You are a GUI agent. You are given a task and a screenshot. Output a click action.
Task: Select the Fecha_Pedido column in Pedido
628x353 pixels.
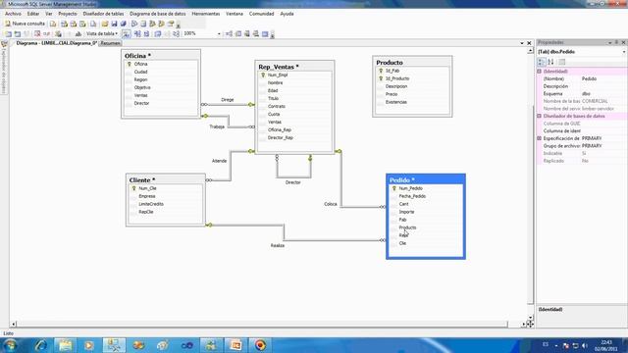(412, 196)
